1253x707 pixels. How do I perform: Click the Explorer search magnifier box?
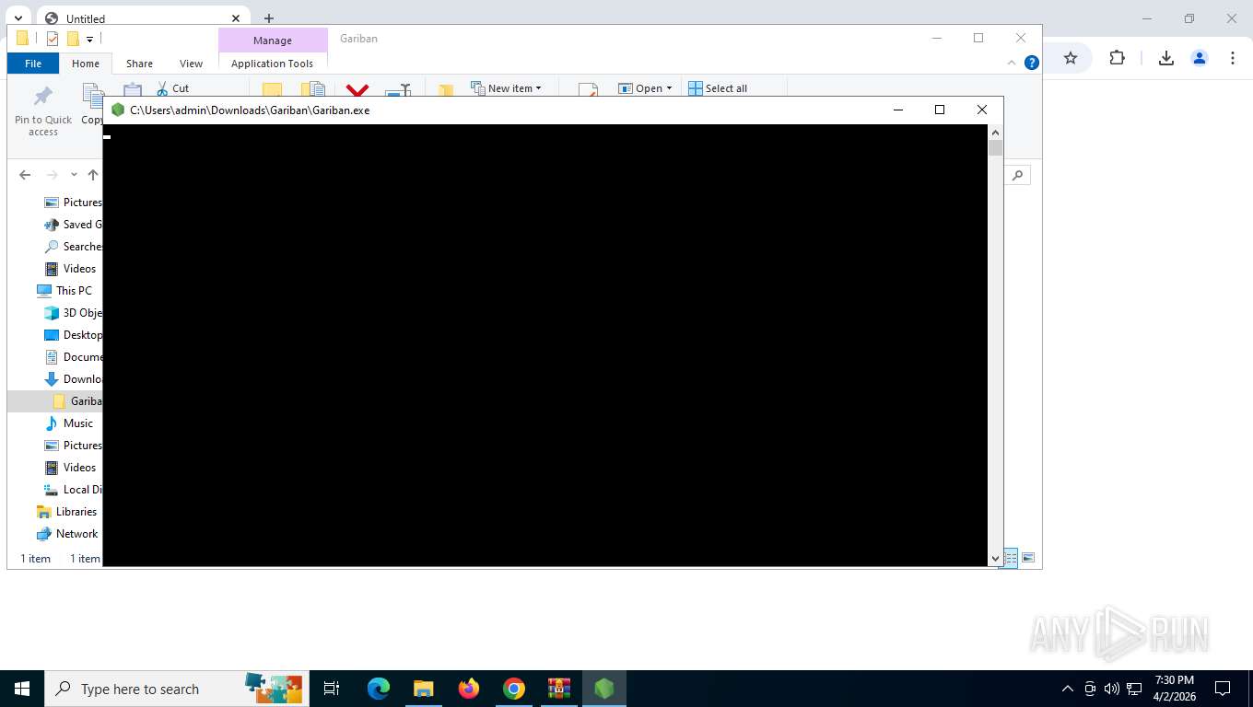pyautogui.click(x=1017, y=175)
